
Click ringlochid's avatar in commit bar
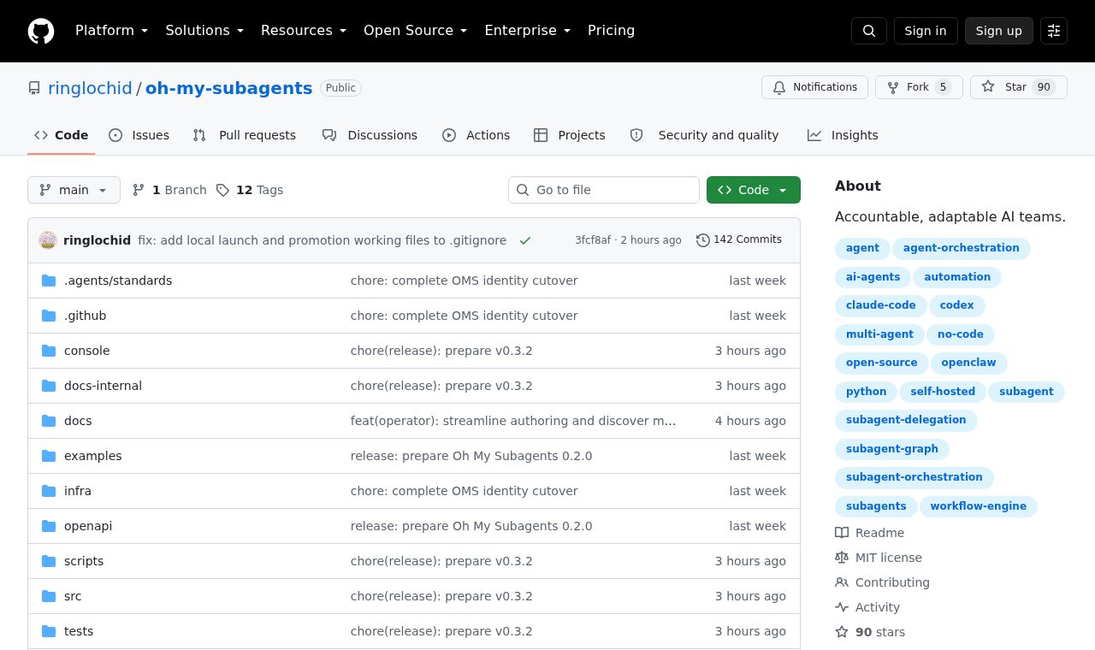[x=48, y=240]
